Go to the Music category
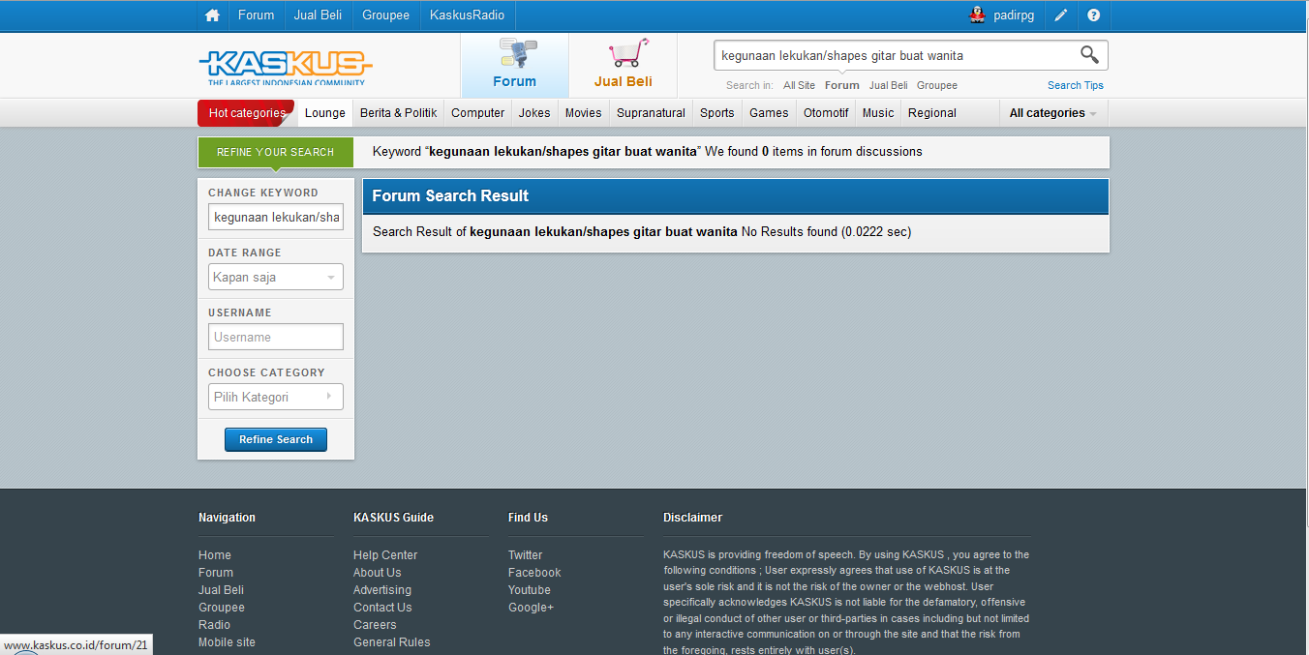1309x655 pixels. 878,113
